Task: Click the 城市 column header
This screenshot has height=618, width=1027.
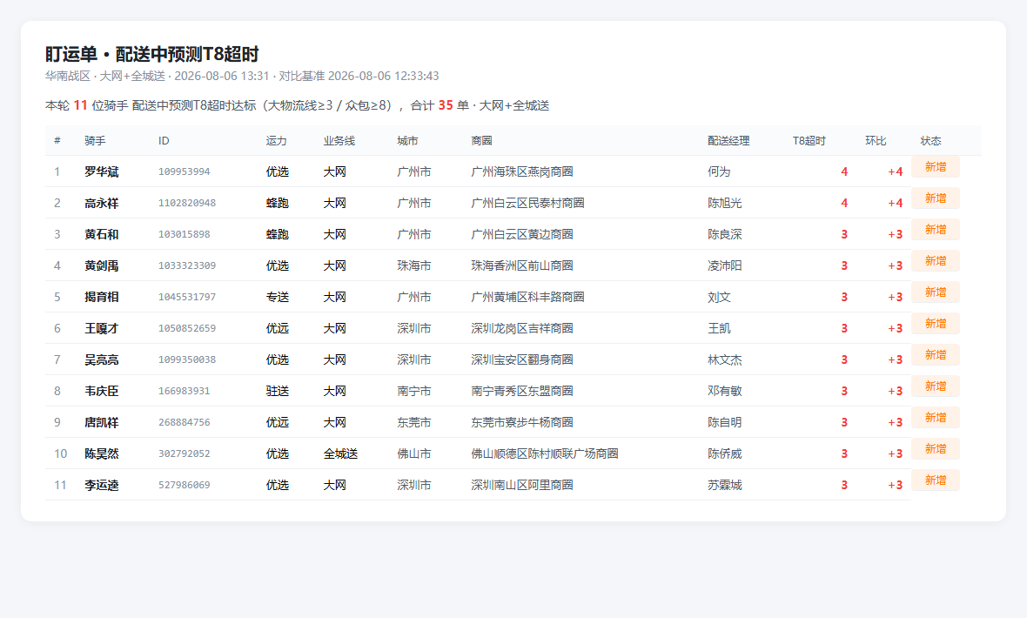Action: click(x=407, y=141)
